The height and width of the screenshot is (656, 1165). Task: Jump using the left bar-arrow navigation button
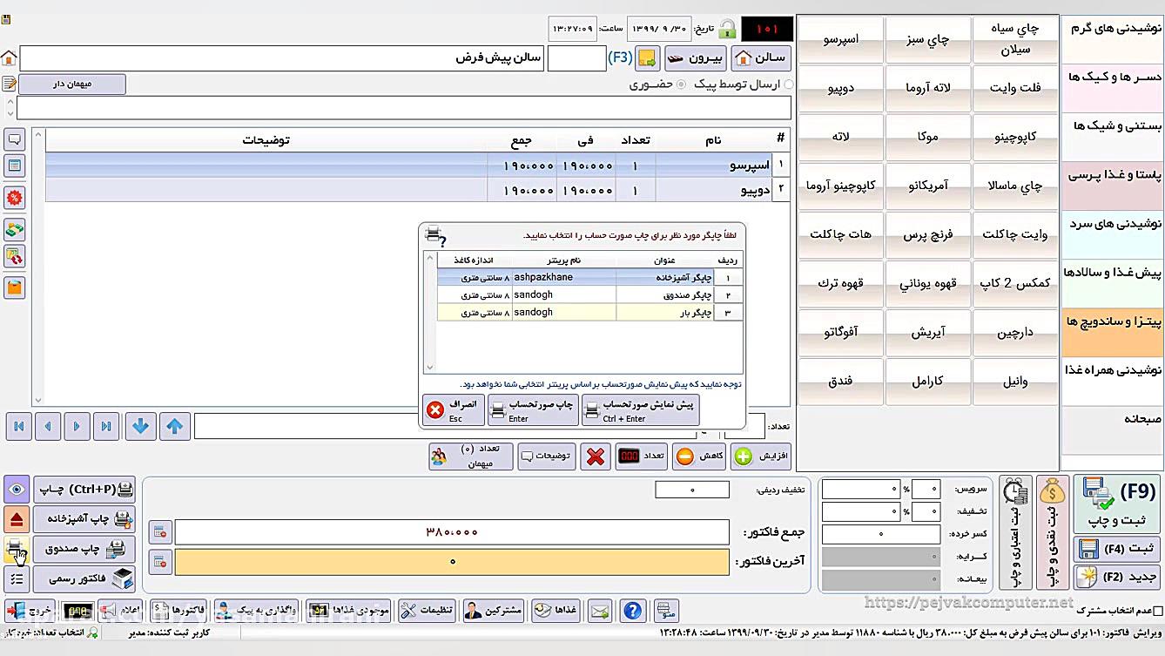[x=18, y=427]
